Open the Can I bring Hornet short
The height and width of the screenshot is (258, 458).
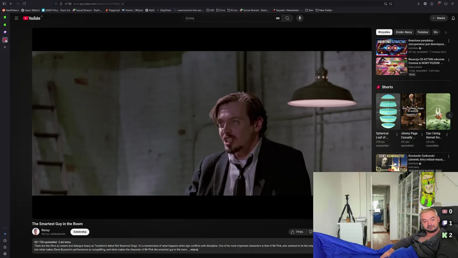point(438,111)
